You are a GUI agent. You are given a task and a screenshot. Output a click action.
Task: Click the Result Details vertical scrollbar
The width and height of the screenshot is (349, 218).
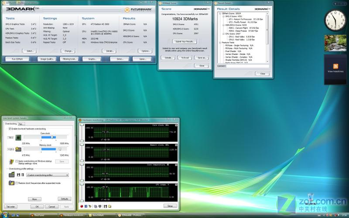click(x=267, y=37)
